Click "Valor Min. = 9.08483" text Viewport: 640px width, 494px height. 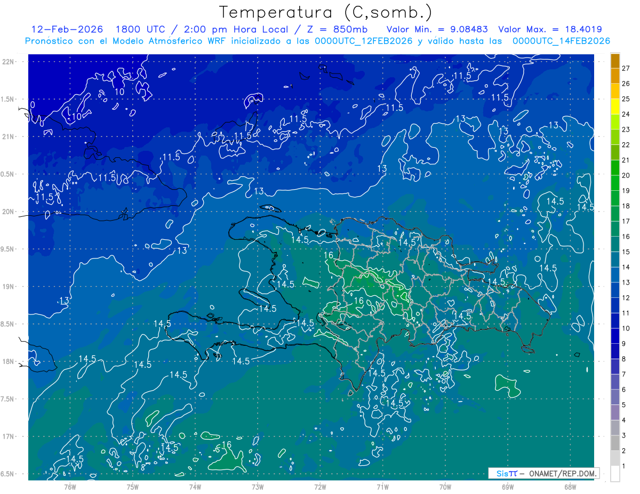click(436, 29)
